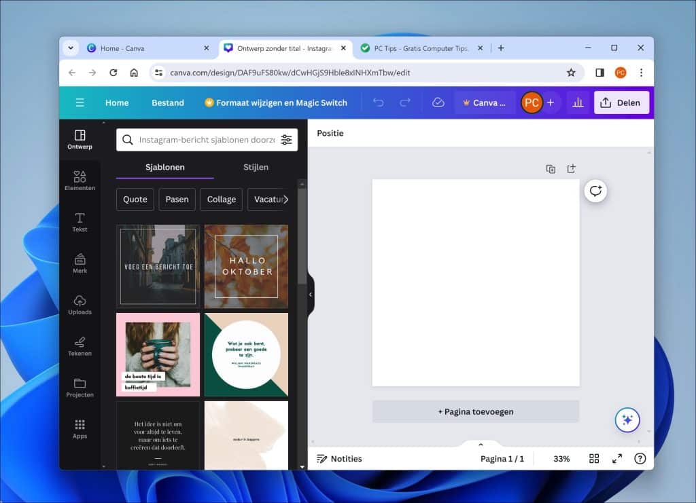Viewport: 696px width, 503px height.
Task: Collapse the side panel with arrow handle
Action: (310, 295)
